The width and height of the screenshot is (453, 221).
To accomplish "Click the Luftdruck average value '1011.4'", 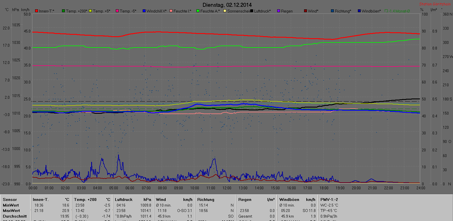I will [x=146, y=216].
